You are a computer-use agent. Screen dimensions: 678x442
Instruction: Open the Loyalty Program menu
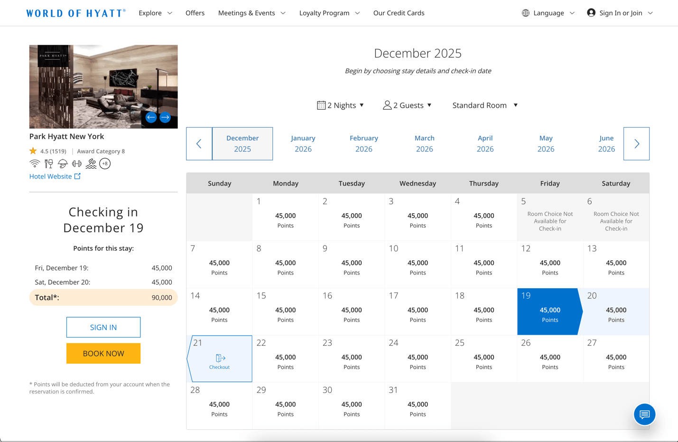[329, 13]
